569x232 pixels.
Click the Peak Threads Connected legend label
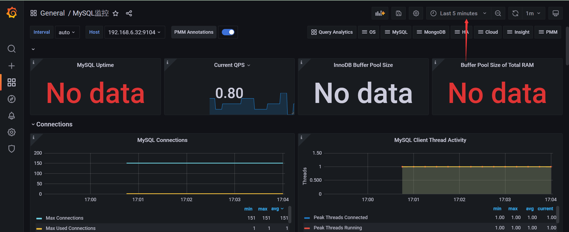coord(341,218)
